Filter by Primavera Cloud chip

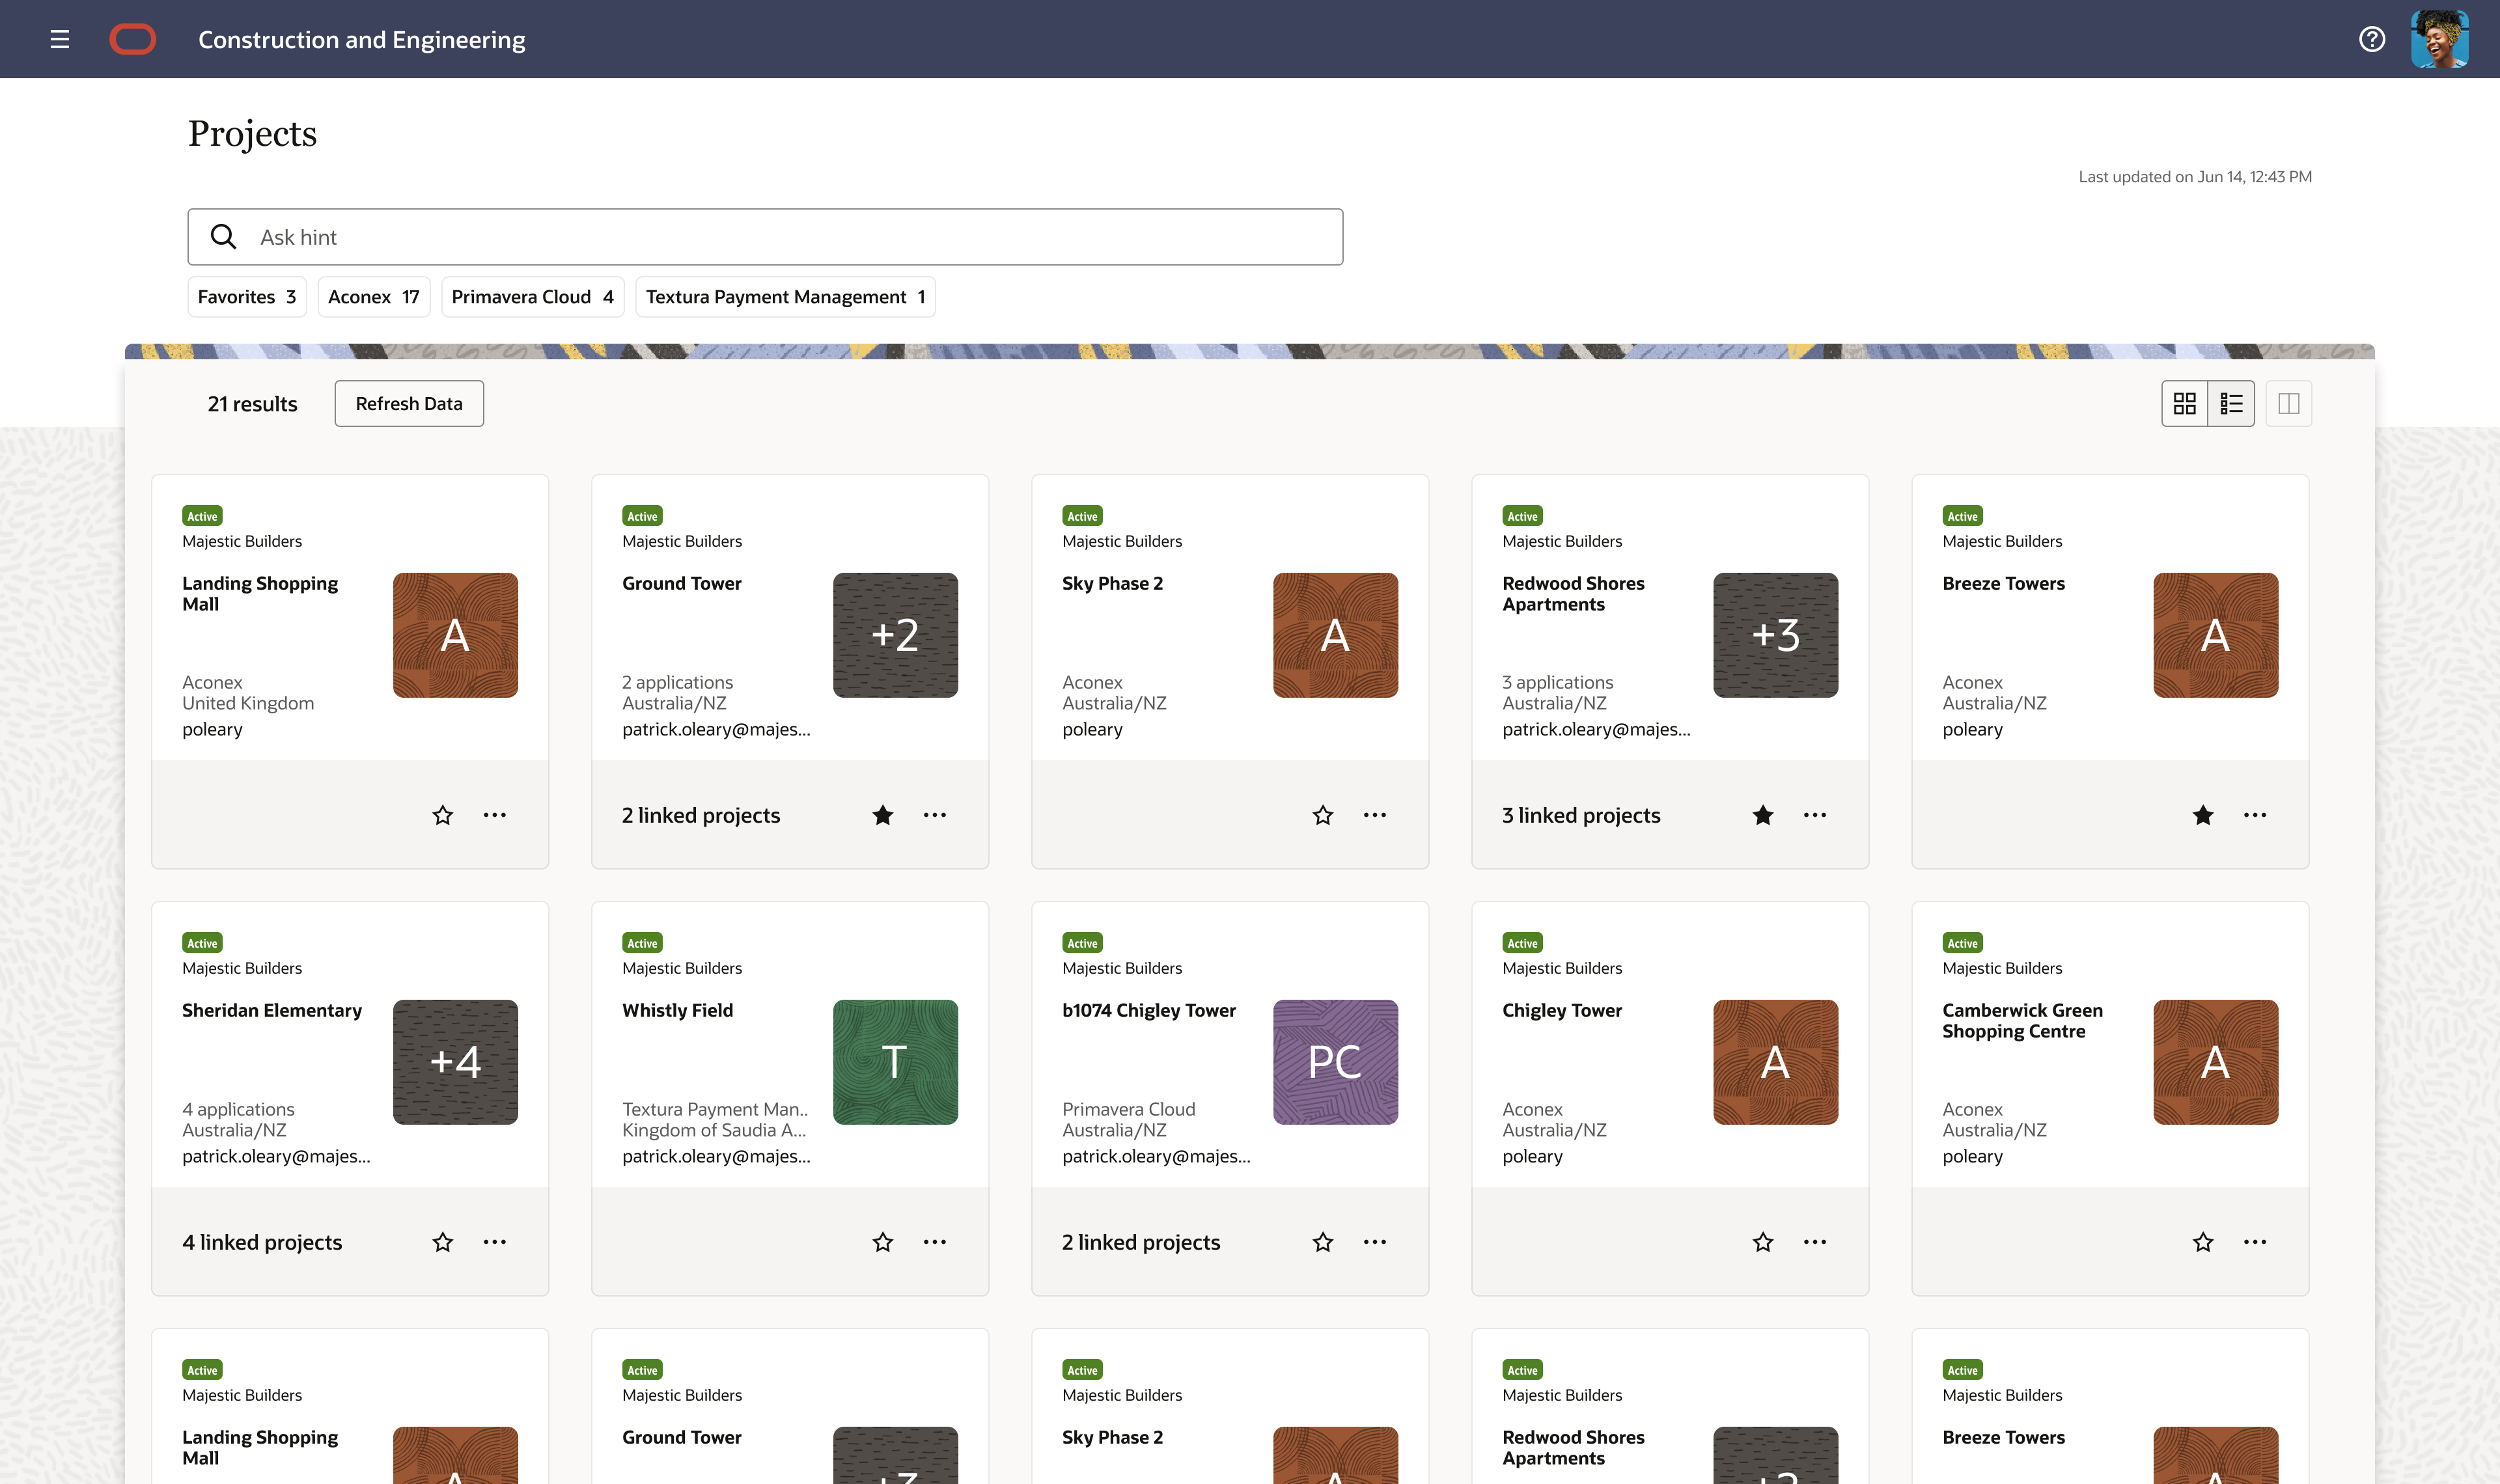tap(533, 297)
